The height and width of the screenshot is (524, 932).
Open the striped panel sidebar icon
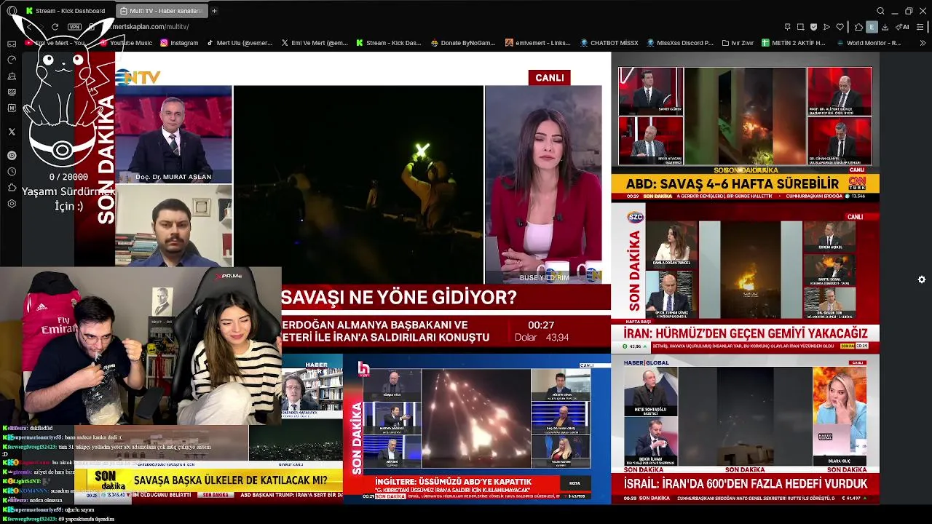click(12, 92)
